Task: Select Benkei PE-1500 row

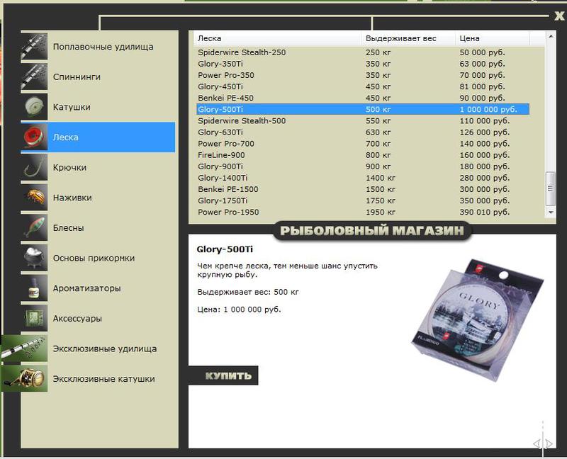Action: click(x=363, y=189)
